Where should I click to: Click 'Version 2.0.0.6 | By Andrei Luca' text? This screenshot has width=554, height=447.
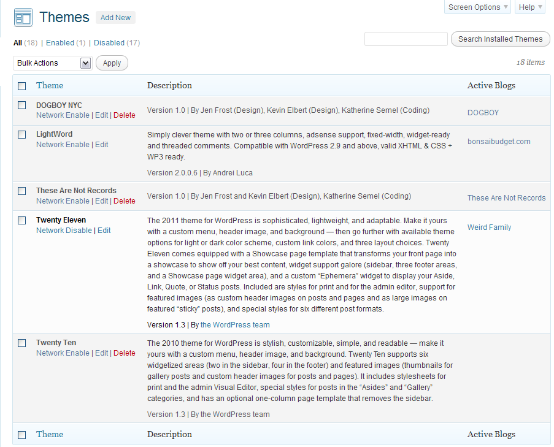coord(199,173)
